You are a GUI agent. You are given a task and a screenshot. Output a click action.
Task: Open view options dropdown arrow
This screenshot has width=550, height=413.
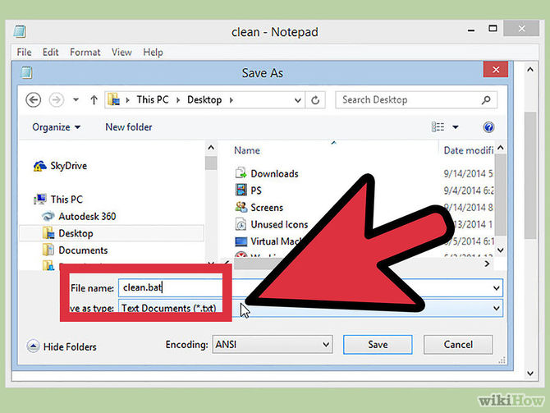point(456,127)
